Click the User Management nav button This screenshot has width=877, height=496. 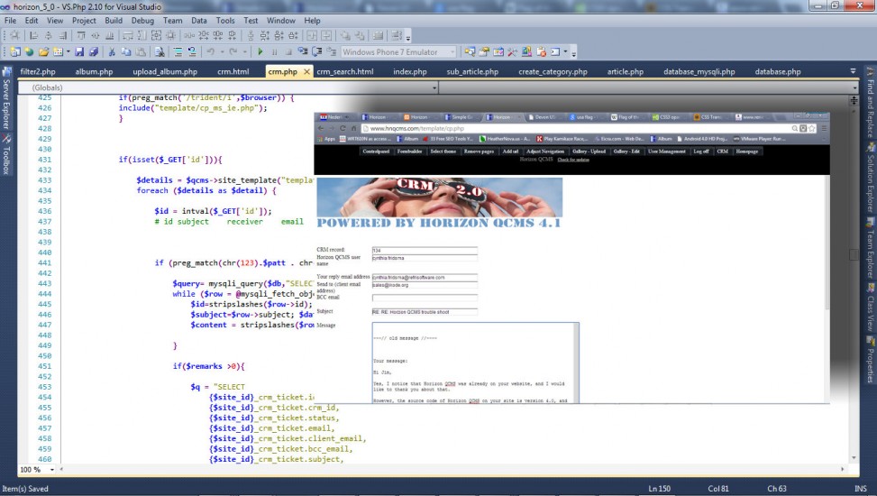tap(666, 152)
